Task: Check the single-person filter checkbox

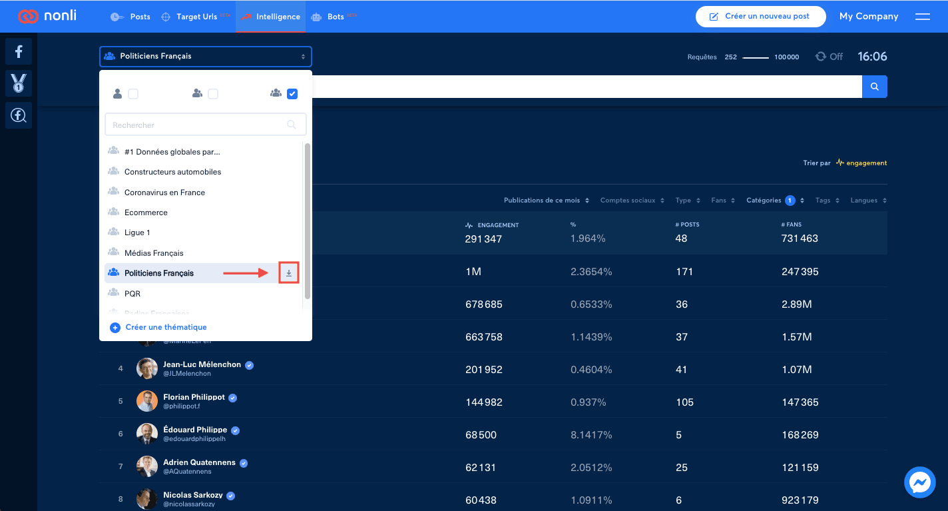Action: pos(133,94)
